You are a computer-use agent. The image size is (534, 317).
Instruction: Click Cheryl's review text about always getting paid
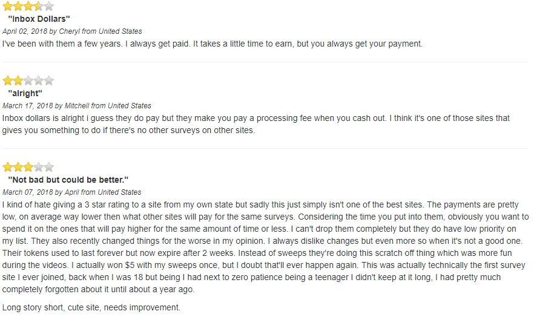213,44
